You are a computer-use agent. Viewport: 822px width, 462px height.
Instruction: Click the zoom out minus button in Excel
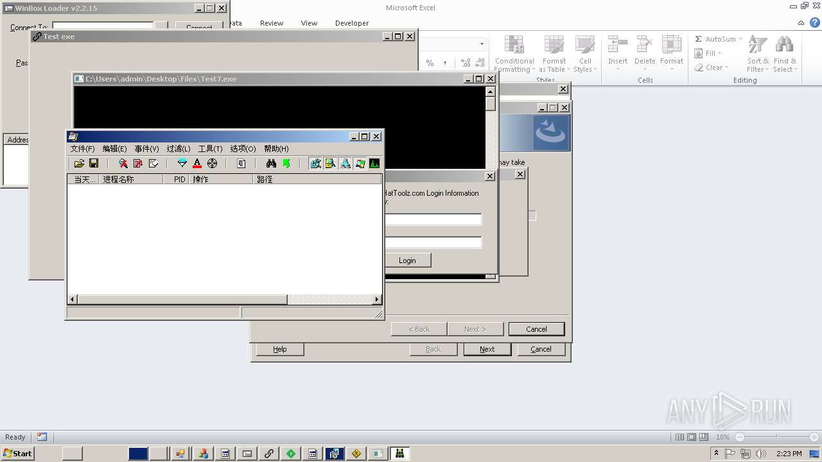739,437
